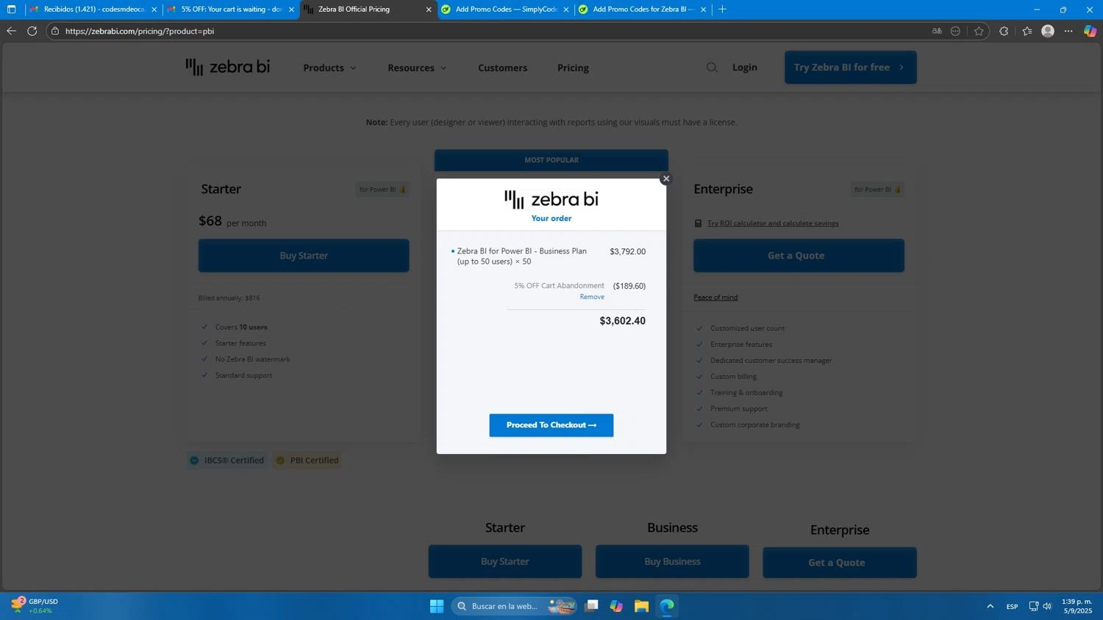Click Microsoft Edge taskbar icon
Screen dimensions: 1103x620
coord(667,606)
